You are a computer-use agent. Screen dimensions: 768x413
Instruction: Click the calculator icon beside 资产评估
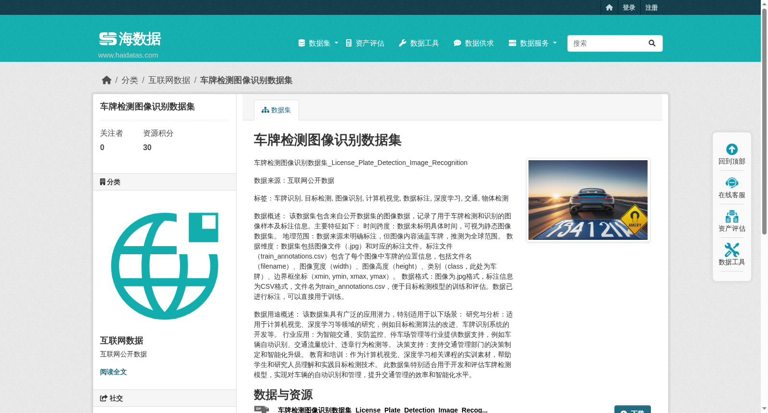[349, 43]
